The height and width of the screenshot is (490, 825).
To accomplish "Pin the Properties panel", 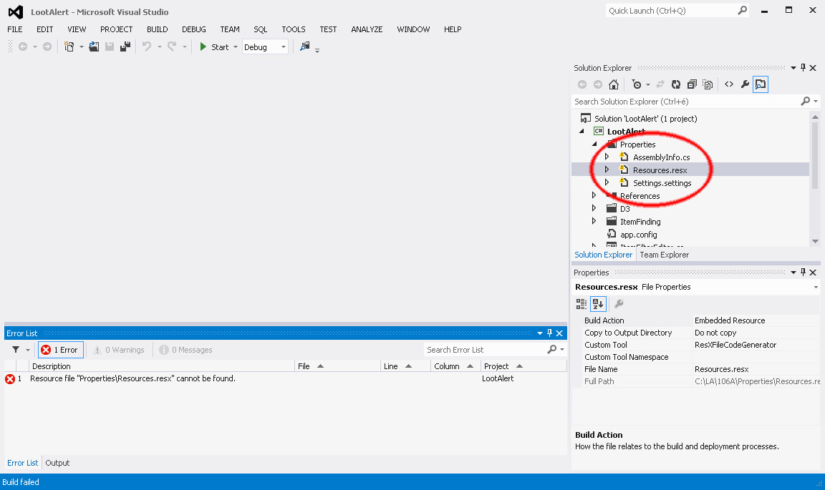I will [803, 272].
